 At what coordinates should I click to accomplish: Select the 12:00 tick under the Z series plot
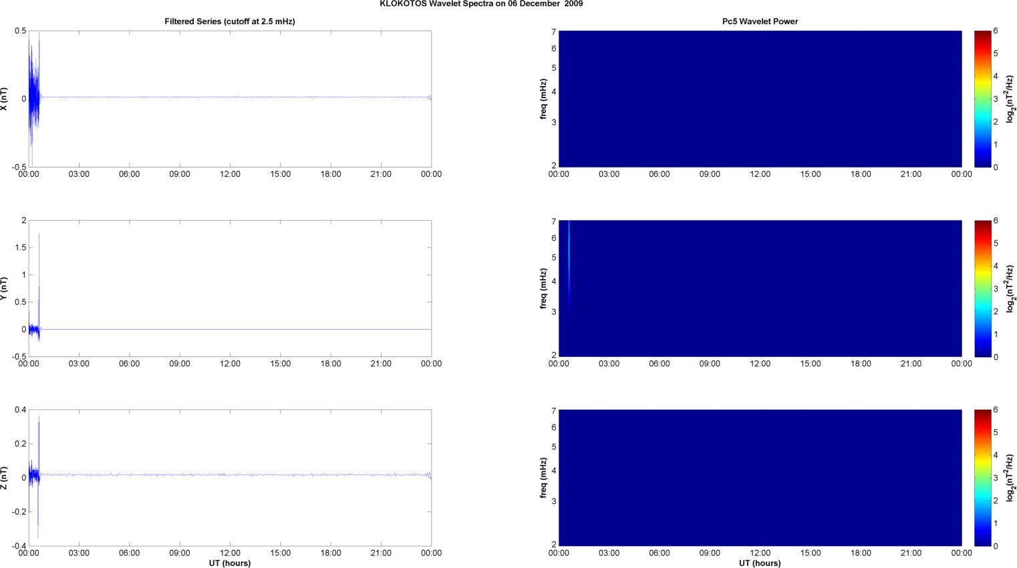(x=230, y=553)
